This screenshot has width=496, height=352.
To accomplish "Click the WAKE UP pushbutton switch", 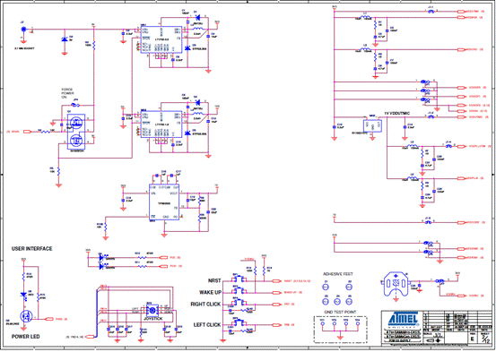I will point(239,291).
